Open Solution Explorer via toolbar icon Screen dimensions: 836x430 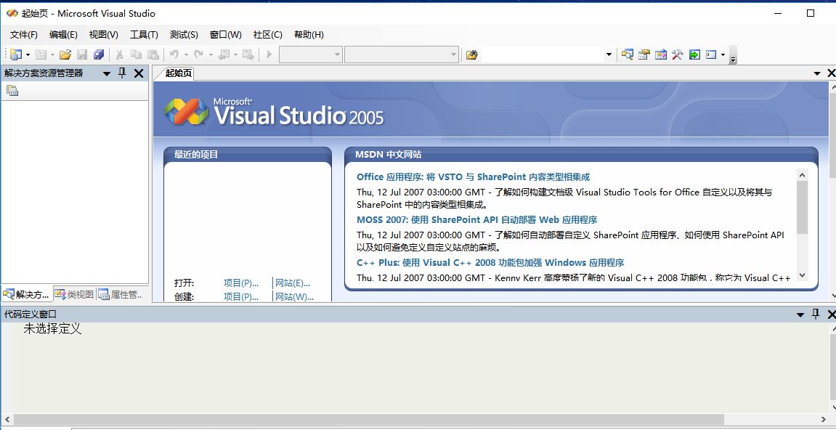pyautogui.click(x=628, y=54)
